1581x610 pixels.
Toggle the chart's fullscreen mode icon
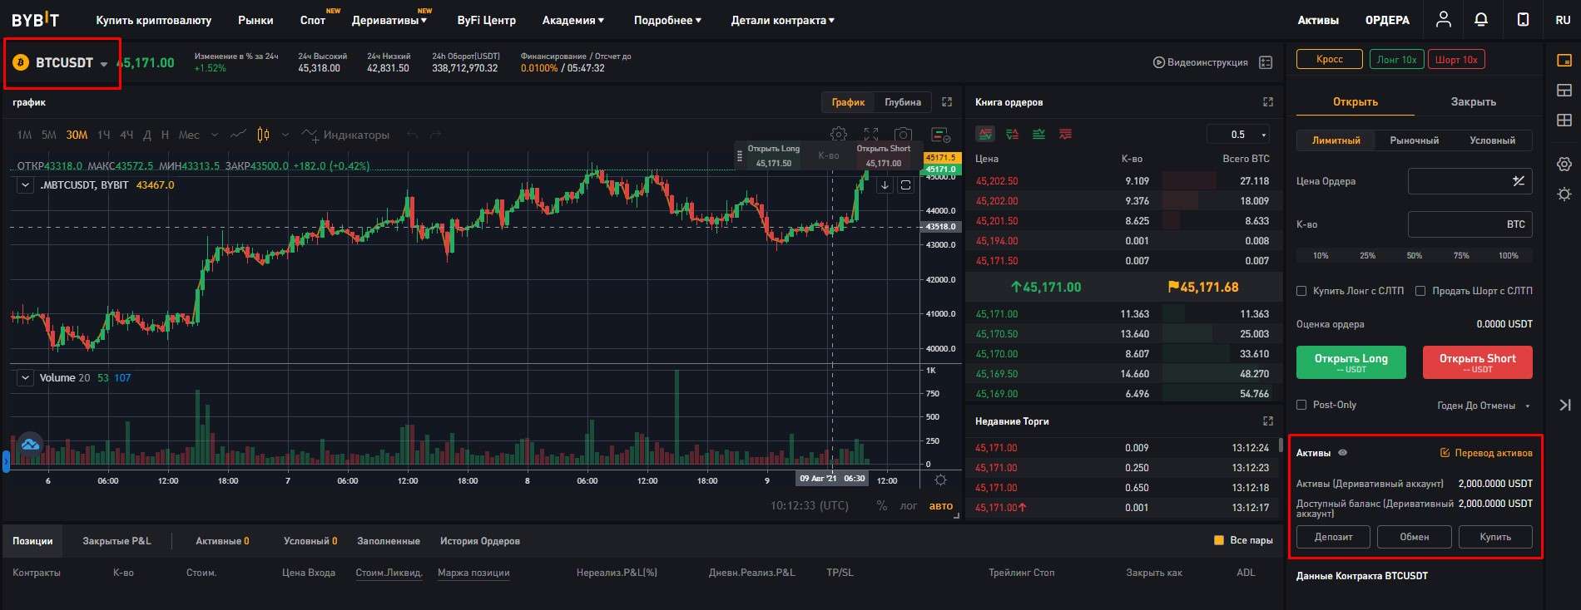pos(871,135)
